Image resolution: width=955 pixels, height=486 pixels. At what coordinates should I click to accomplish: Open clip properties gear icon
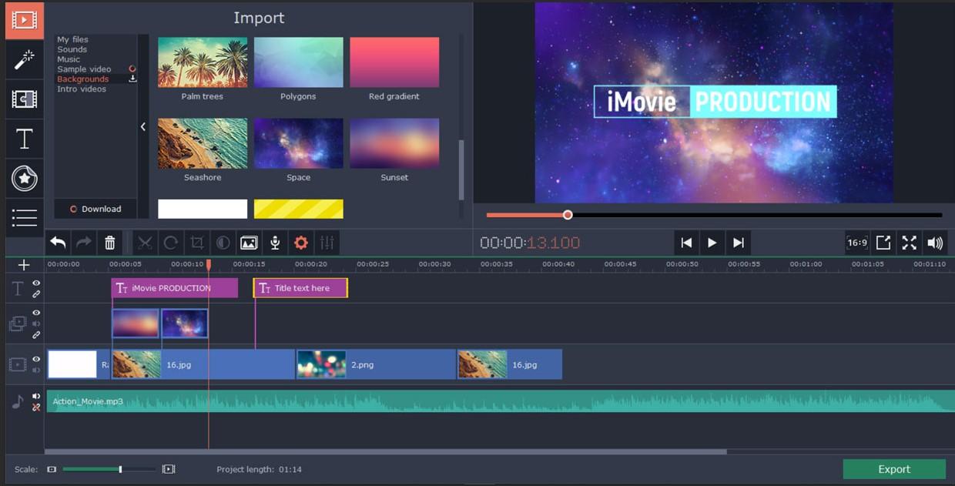(301, 243)
